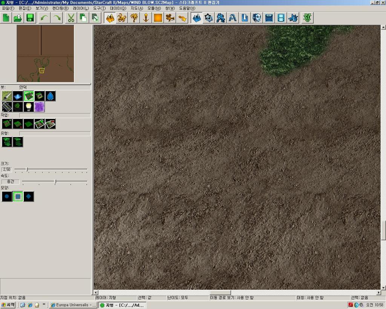Set brush shape to circle
Image resolution: width=386 pixels, height=309 pixels.
(x=7, y=197)
